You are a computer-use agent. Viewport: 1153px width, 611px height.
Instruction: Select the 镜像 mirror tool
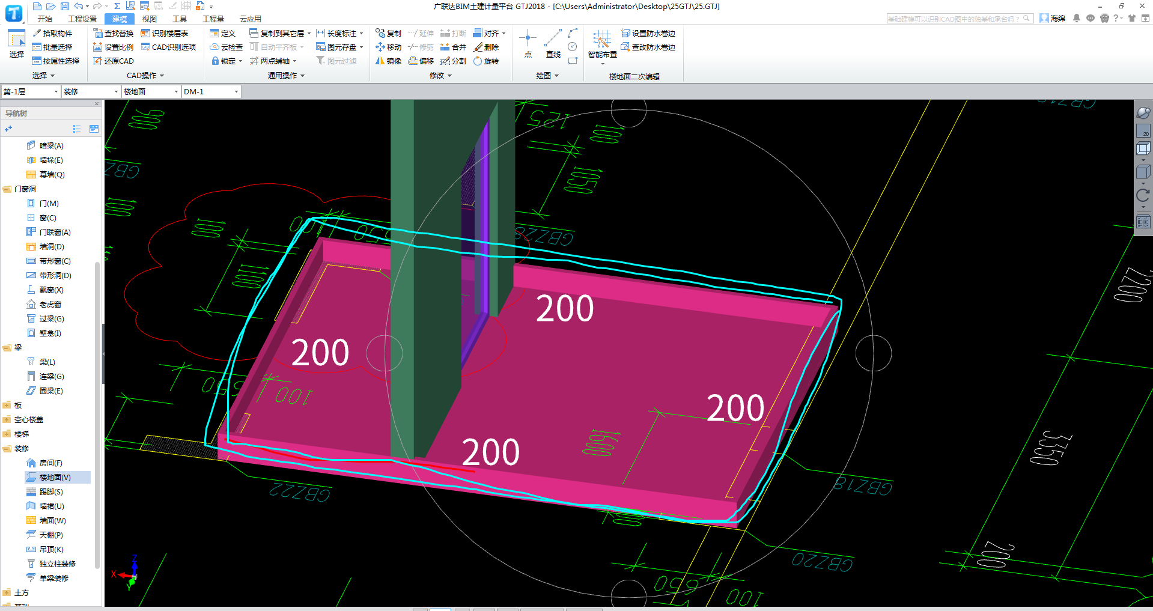(389, 61)
